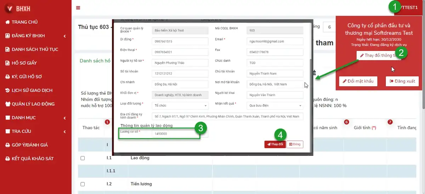Tick the Tiền lương row checkbox
The height and width of the screenshot is (194, 425).
point(83,184)
